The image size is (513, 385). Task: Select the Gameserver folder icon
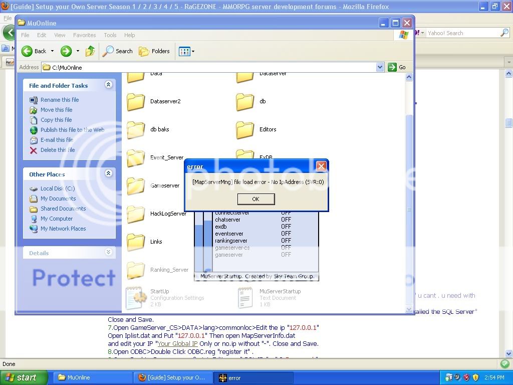coord(136,186)
